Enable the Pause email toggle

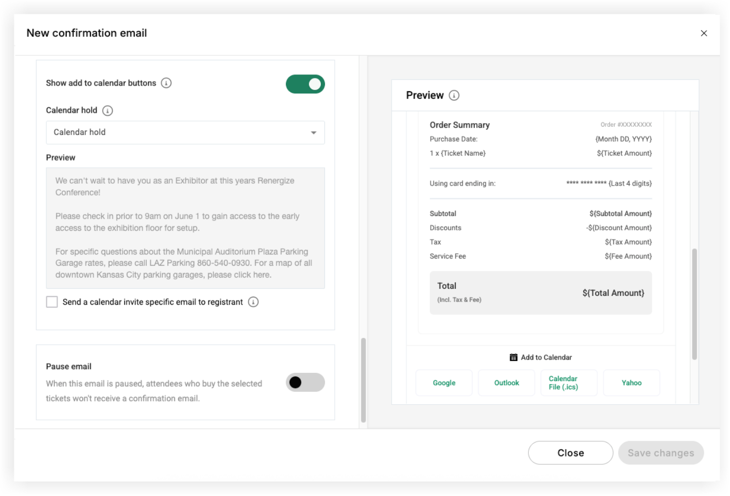pyautogui.click(x=305, y=383)
